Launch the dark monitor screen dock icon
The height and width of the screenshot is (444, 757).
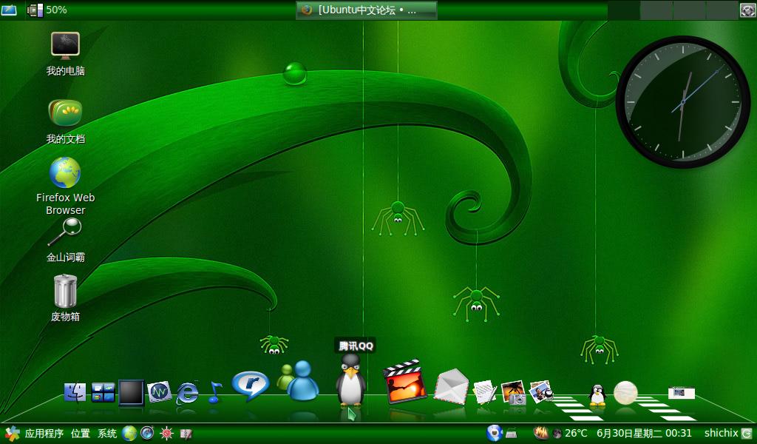[131, 392]
